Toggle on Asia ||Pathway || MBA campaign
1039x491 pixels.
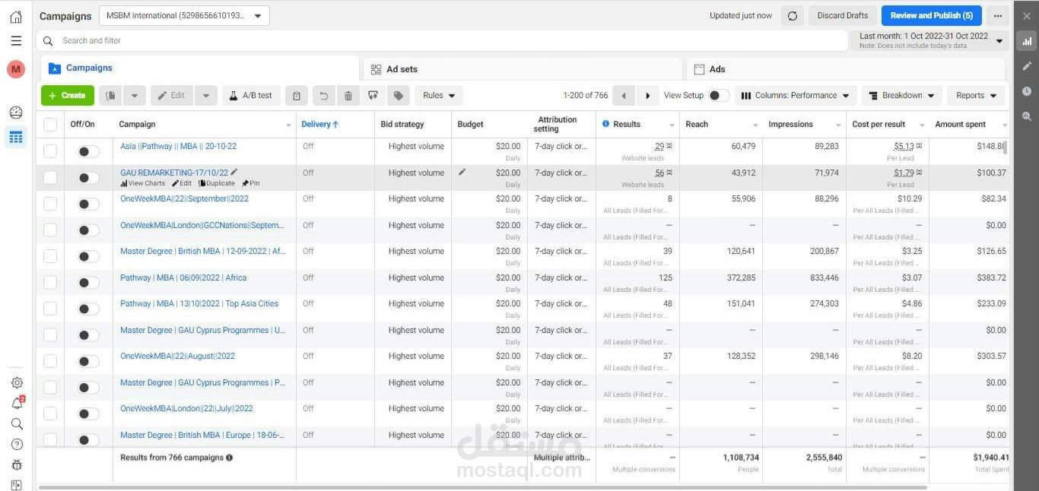pyautogui.click(x=88, y=152)
